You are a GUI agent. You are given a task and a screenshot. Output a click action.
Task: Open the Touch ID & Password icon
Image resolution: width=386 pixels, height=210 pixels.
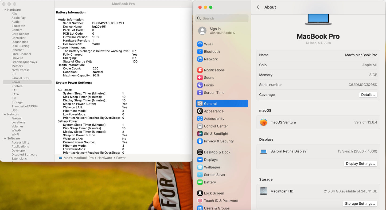coord(200,201)
